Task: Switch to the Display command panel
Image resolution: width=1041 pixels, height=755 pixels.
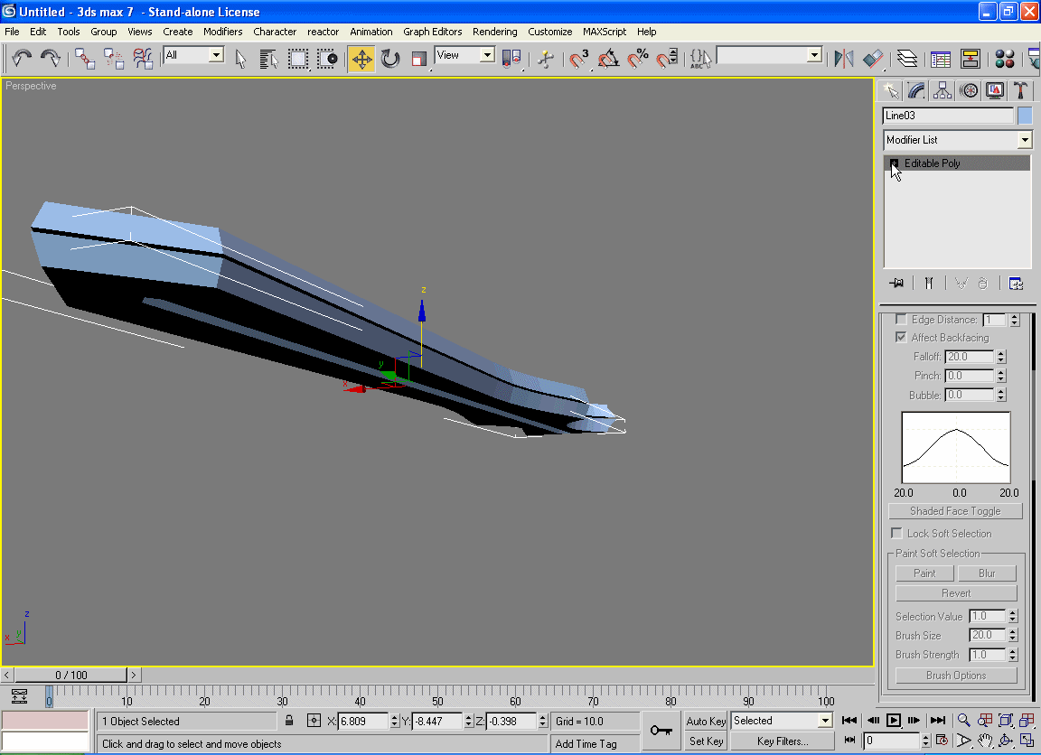Action: [995, 90]
